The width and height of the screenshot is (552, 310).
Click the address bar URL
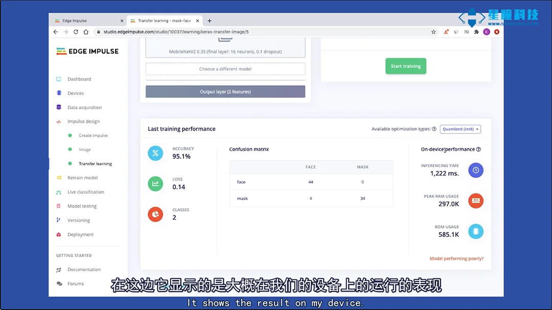[176, 32]
